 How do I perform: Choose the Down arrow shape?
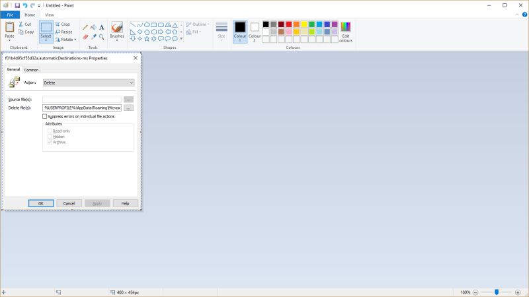tap(133, 39)
